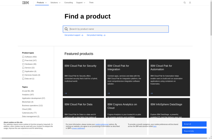This screenshot has width=212, height=139.
Task: Open the user profile icon
Action: coord(190,2)
